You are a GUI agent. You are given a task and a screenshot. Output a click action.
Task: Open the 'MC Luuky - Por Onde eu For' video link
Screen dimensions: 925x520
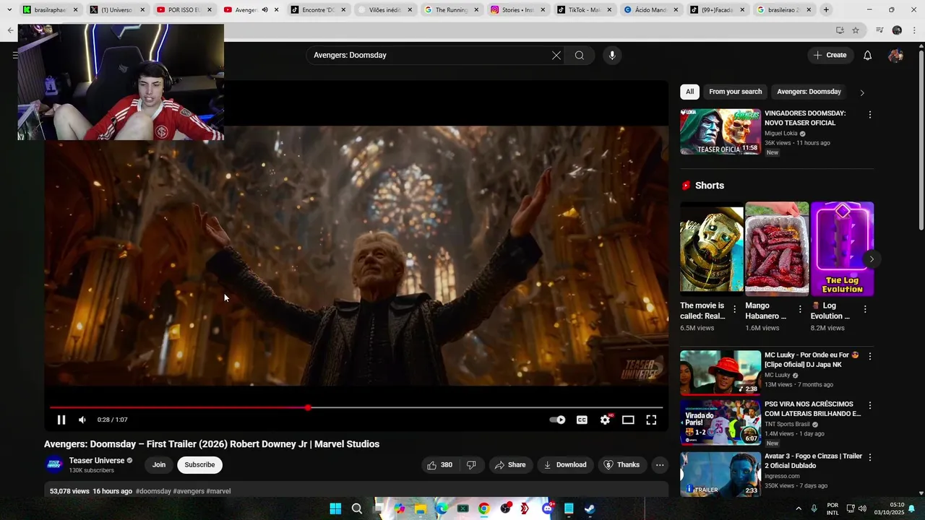(812, 360)
